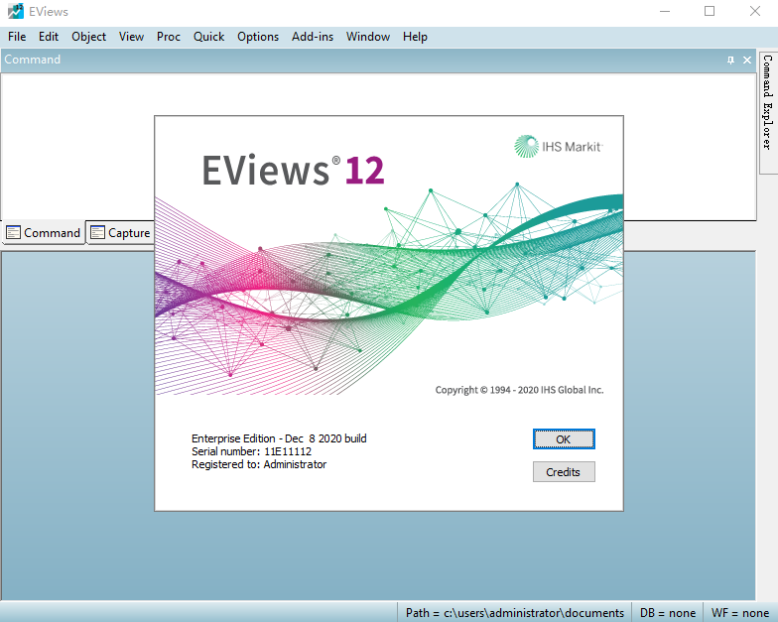Click the Serial number: 11E11112 text
Image resolution: width=778 pixels, height=622 pixels.
point(252,451)
